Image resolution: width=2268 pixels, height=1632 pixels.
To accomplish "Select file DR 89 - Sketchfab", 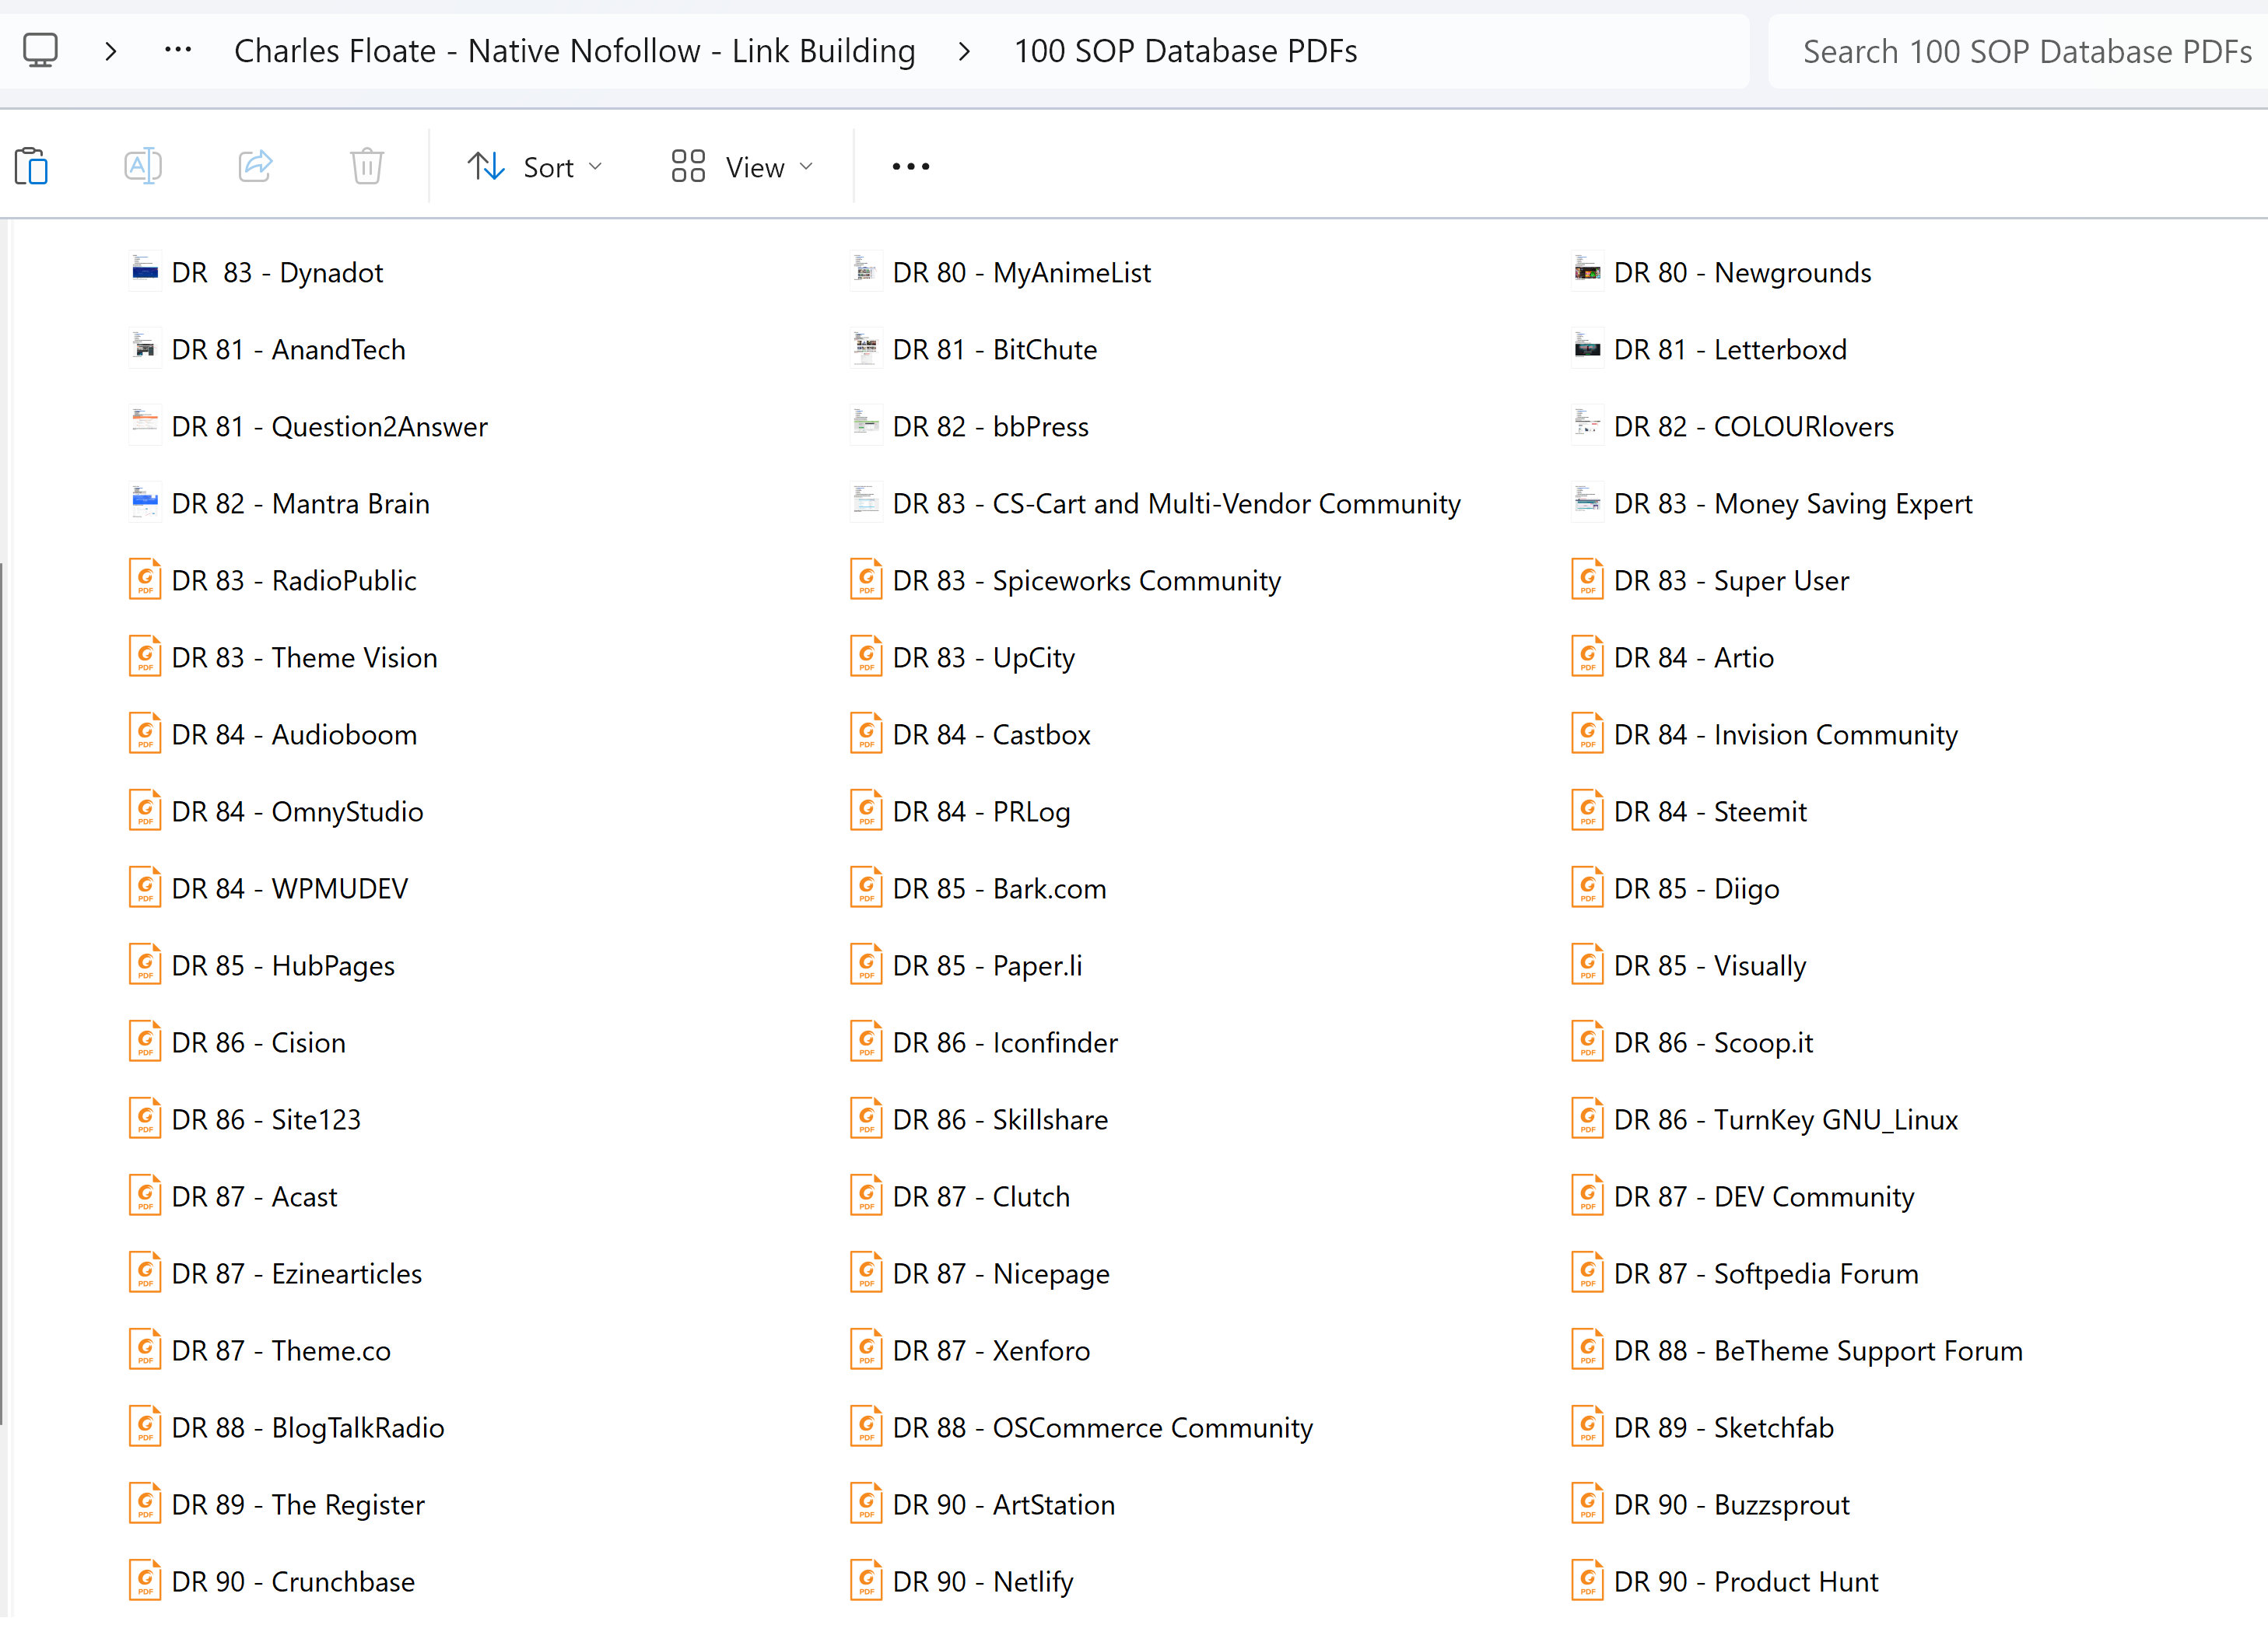I will [1703, 1427].
